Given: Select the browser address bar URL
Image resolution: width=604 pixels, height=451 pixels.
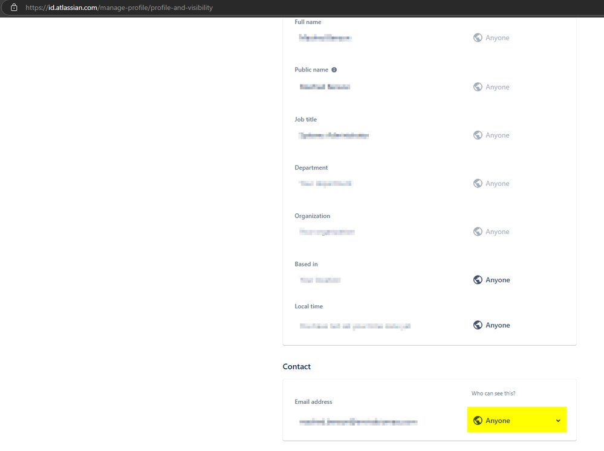Looking at the screenshot, I should 119,8.
